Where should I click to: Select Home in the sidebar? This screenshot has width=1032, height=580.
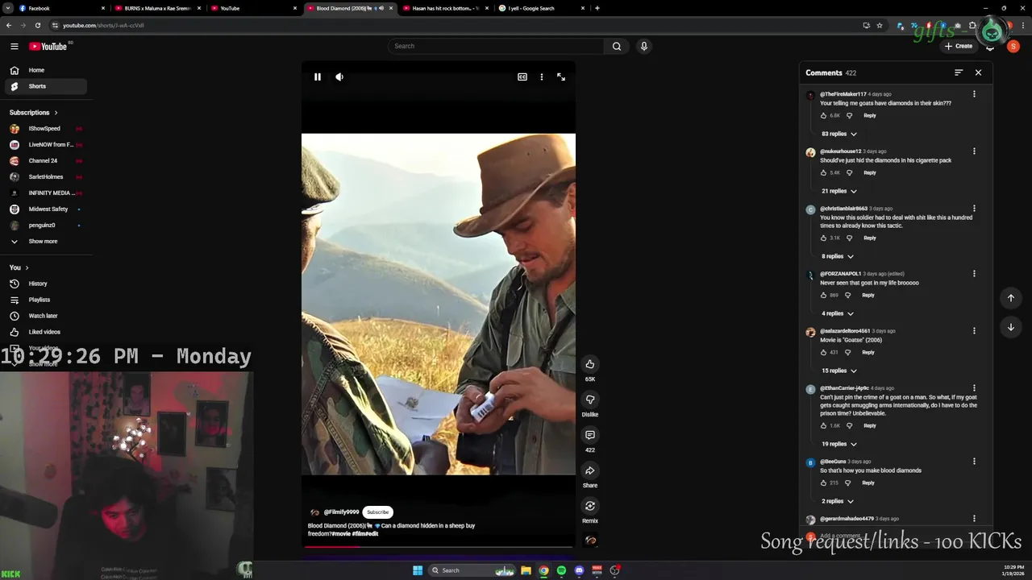point(46,70)
